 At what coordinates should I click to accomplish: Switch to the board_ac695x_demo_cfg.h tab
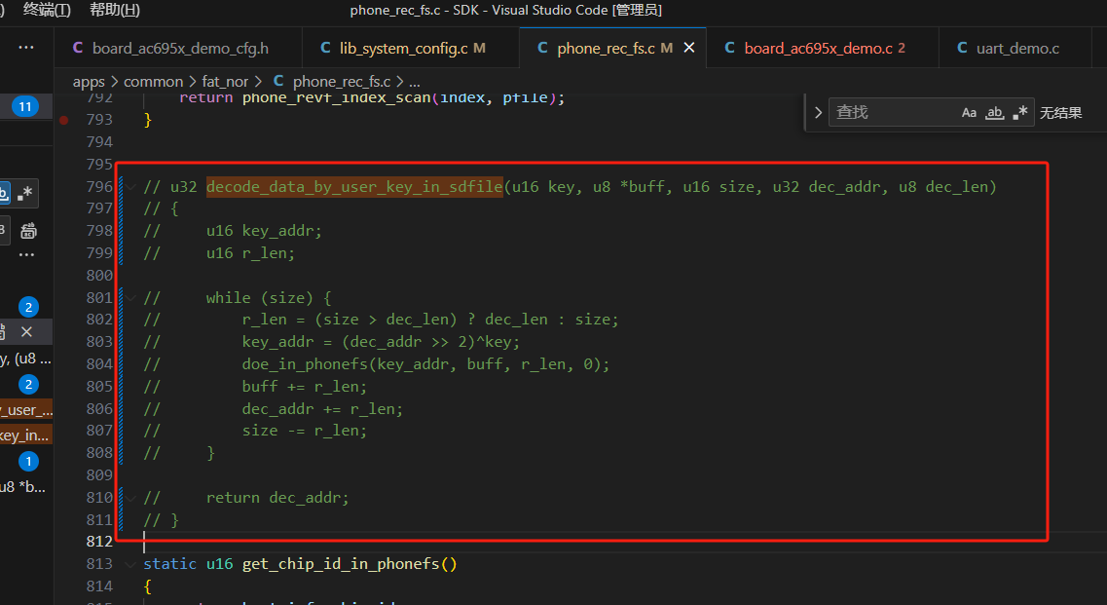coord(178,48)
